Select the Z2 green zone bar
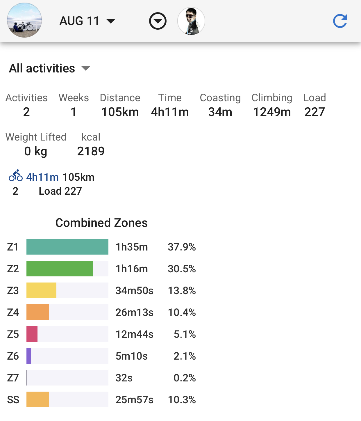The image size is (361, 421). tap(60, 269)
